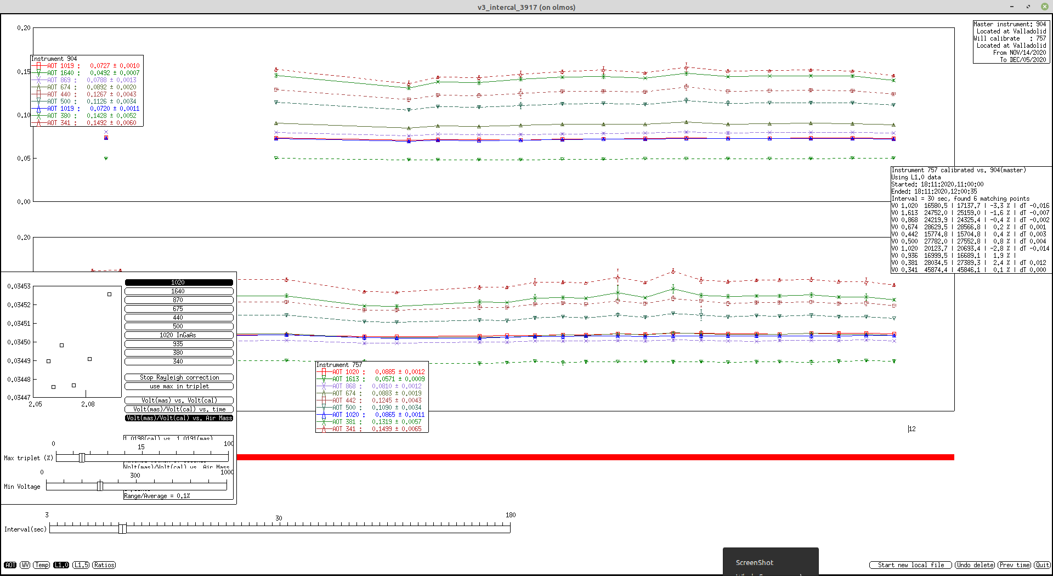Select the 340 wavelength channel
Viewport: 1053px width, 576px height.
pos(179,362)
